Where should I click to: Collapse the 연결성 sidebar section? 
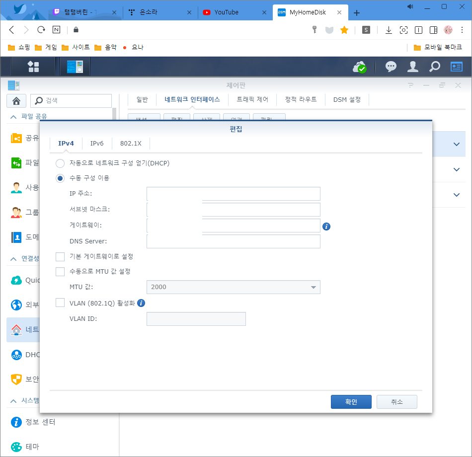point(13,259)
